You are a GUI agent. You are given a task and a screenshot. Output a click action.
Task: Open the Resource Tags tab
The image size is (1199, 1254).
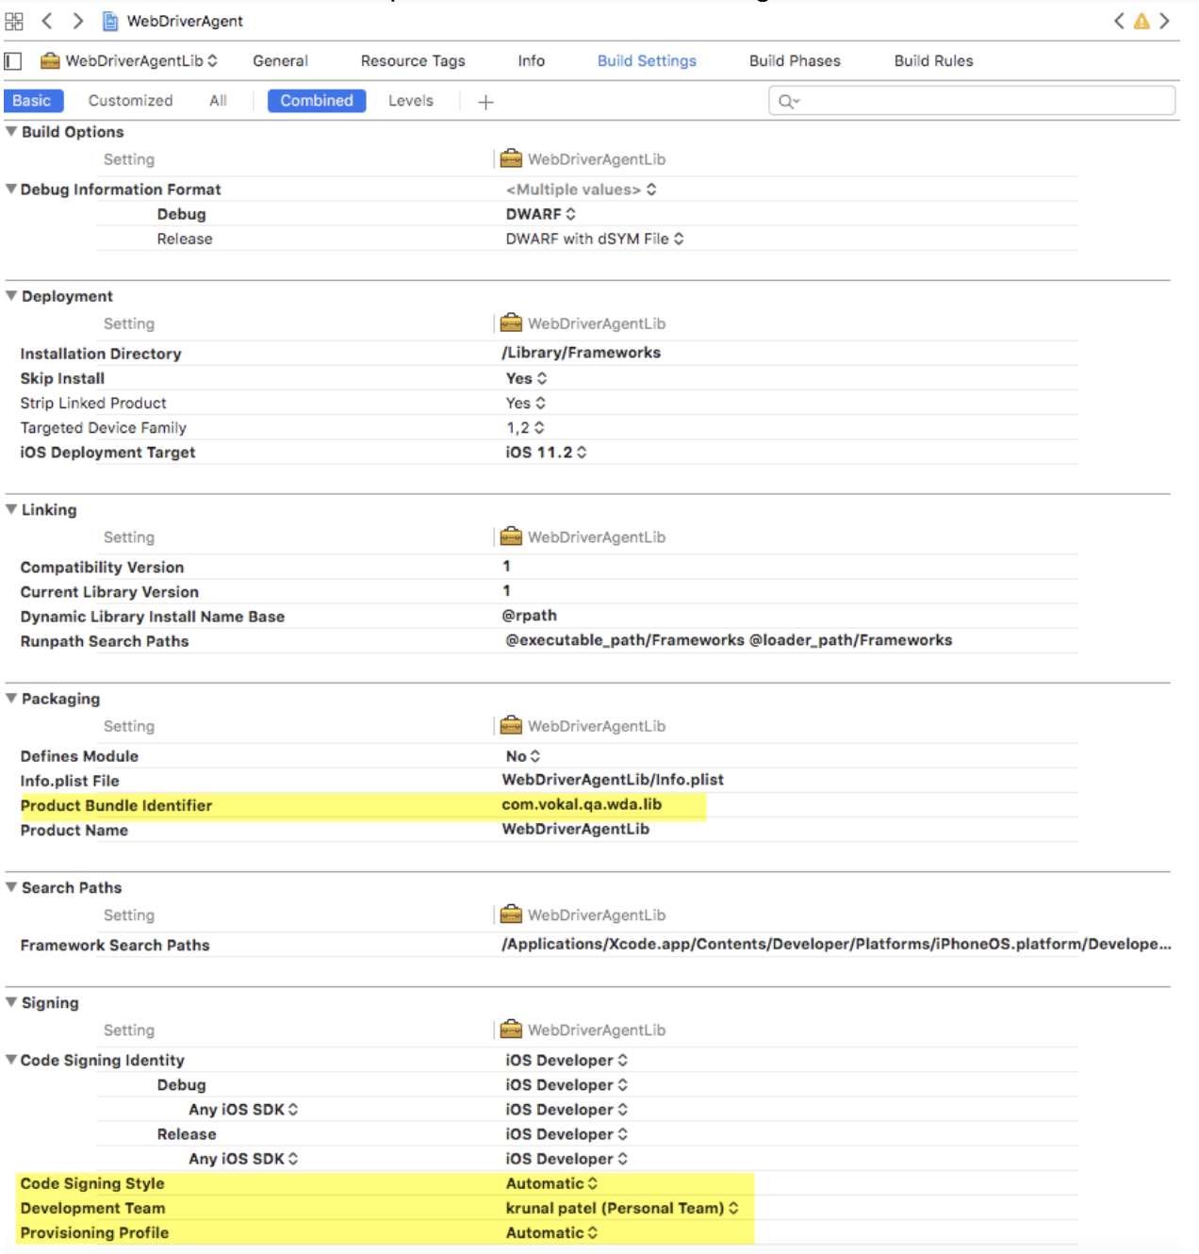tap(413, 61)
